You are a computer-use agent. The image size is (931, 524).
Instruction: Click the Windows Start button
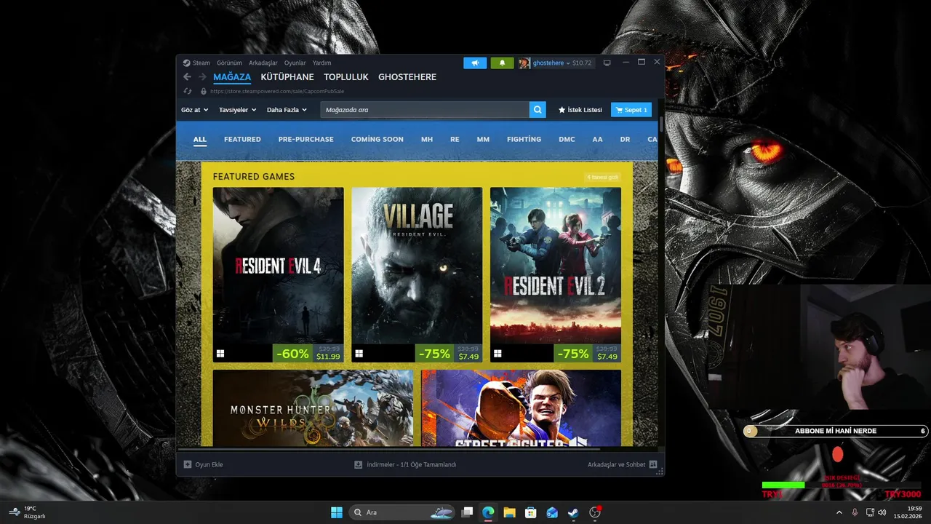coord(337,512)
